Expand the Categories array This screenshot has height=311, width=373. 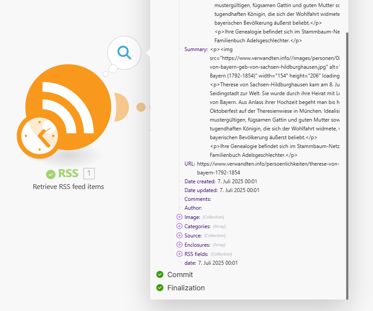click(179, 226)
